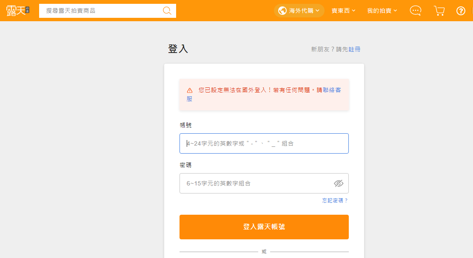Expand the 海外代購 dropdown

pos(299,11)
